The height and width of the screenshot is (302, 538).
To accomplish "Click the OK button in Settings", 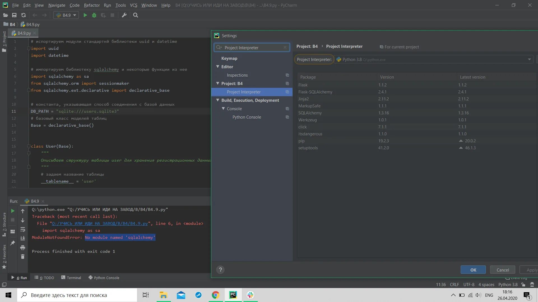I will [473, 270].
